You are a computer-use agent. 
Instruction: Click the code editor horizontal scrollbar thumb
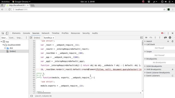point(44,93)
